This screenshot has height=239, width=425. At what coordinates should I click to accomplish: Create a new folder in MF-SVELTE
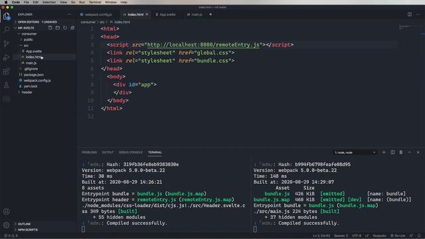pyautogui.click(x=58, y=28)
